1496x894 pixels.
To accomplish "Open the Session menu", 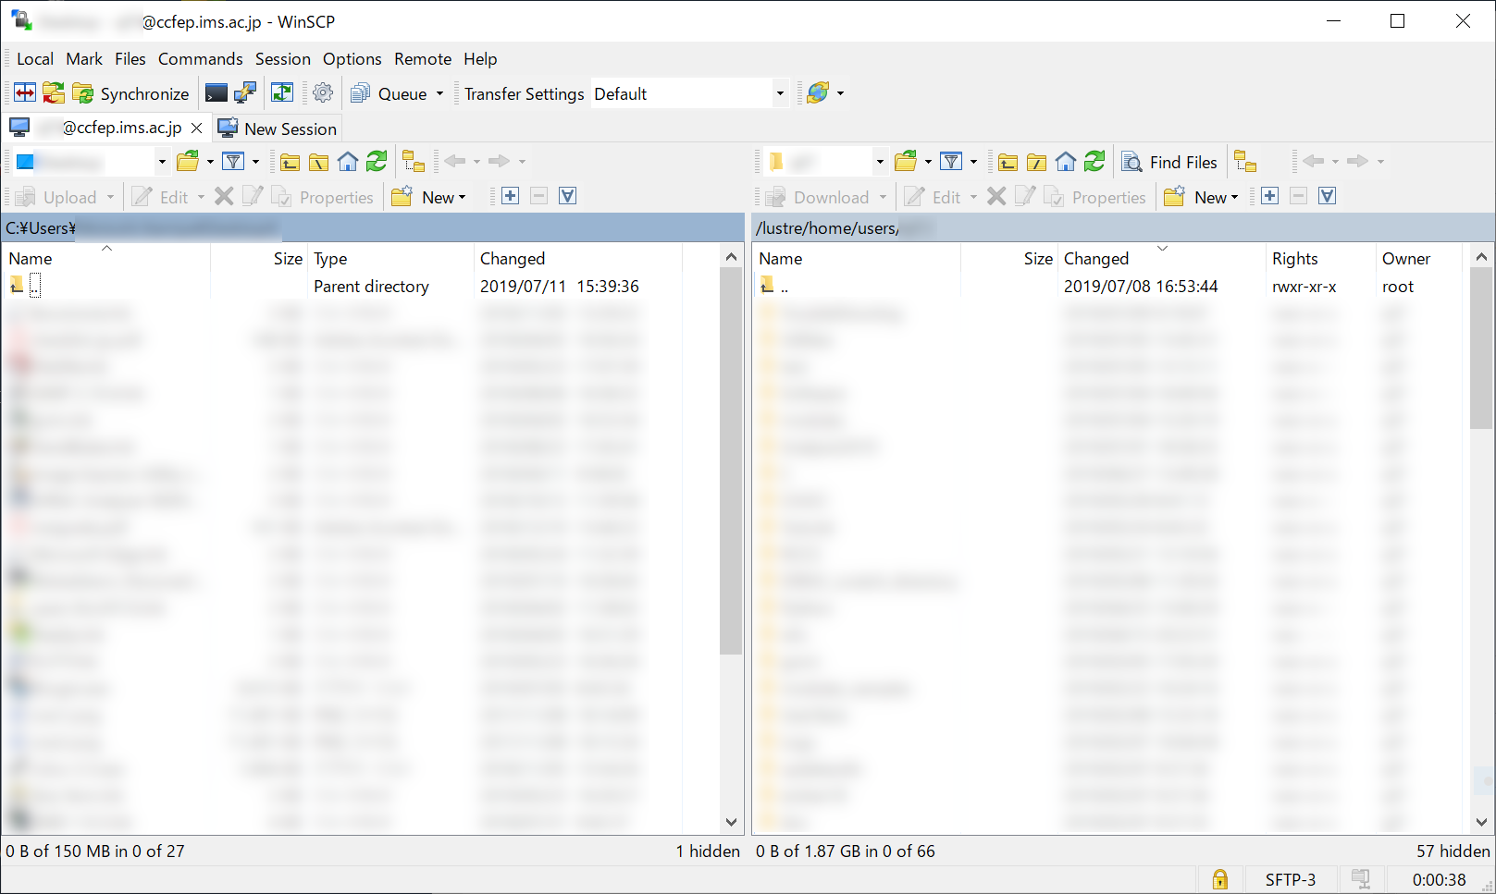I will pyautogui.click(x=283, y=59).
